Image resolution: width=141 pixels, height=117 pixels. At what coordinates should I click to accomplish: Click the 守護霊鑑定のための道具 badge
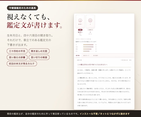[22, 8]
